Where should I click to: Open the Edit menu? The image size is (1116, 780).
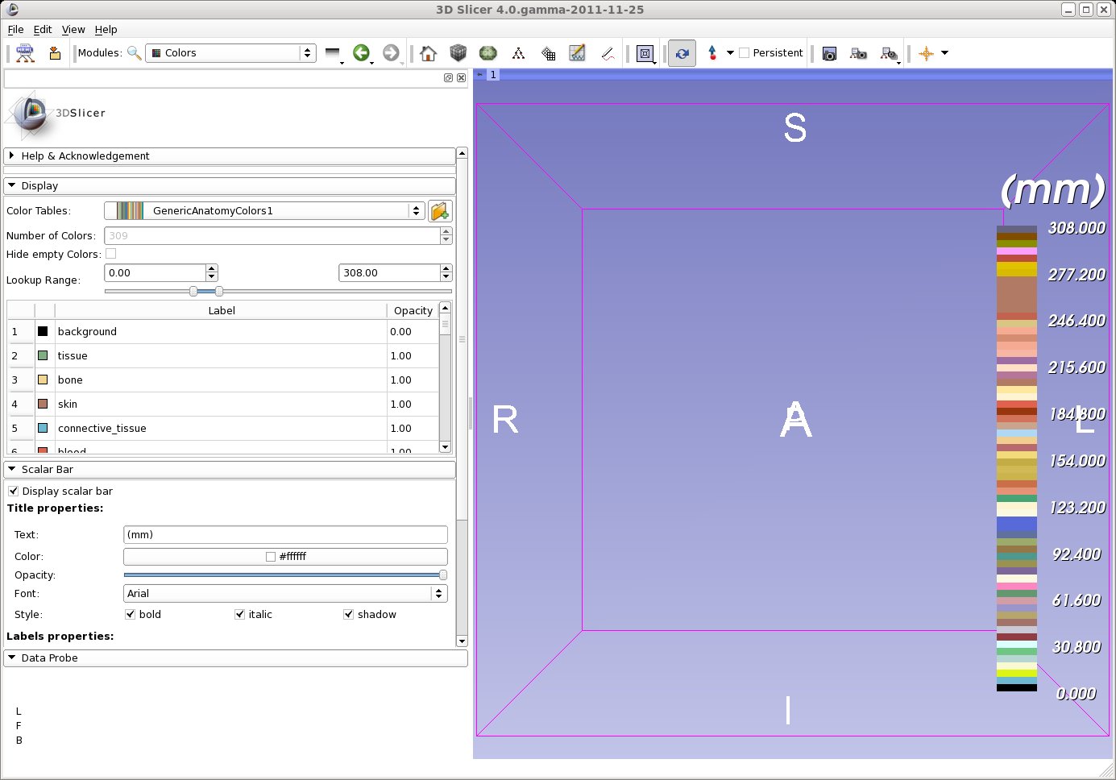pyautogui.click(x=43, y=29)
